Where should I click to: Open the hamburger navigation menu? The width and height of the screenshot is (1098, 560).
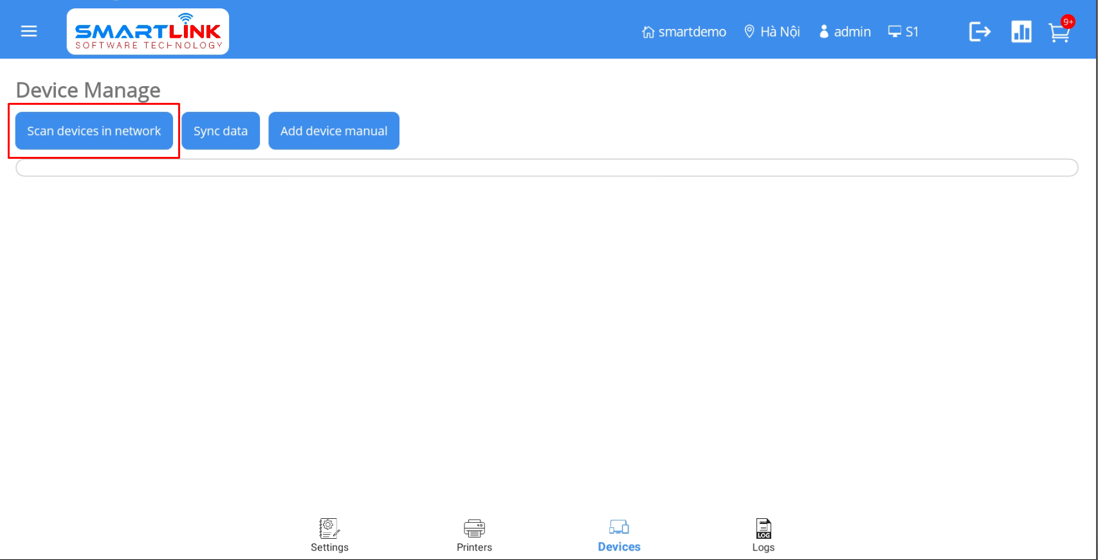pos(29,32)
